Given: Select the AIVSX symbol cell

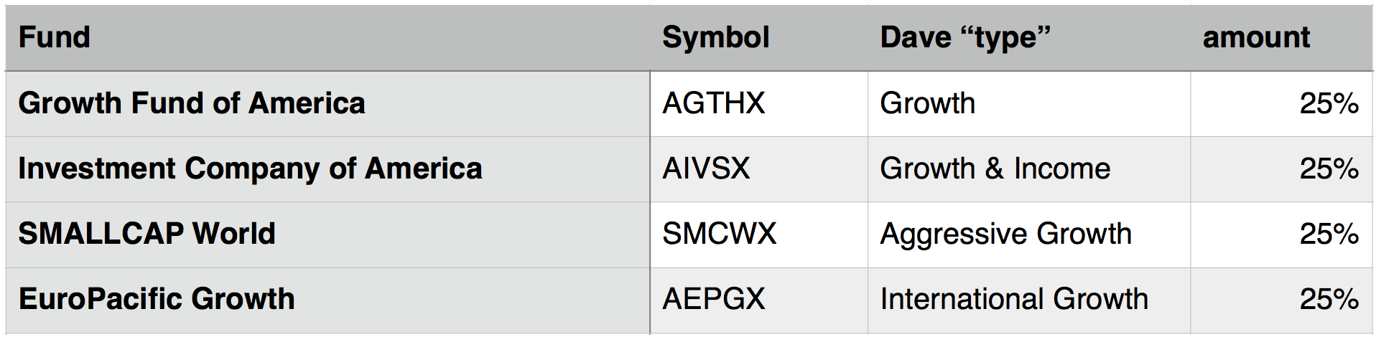Looking at the screenshot, I should [x=759, y=169].
